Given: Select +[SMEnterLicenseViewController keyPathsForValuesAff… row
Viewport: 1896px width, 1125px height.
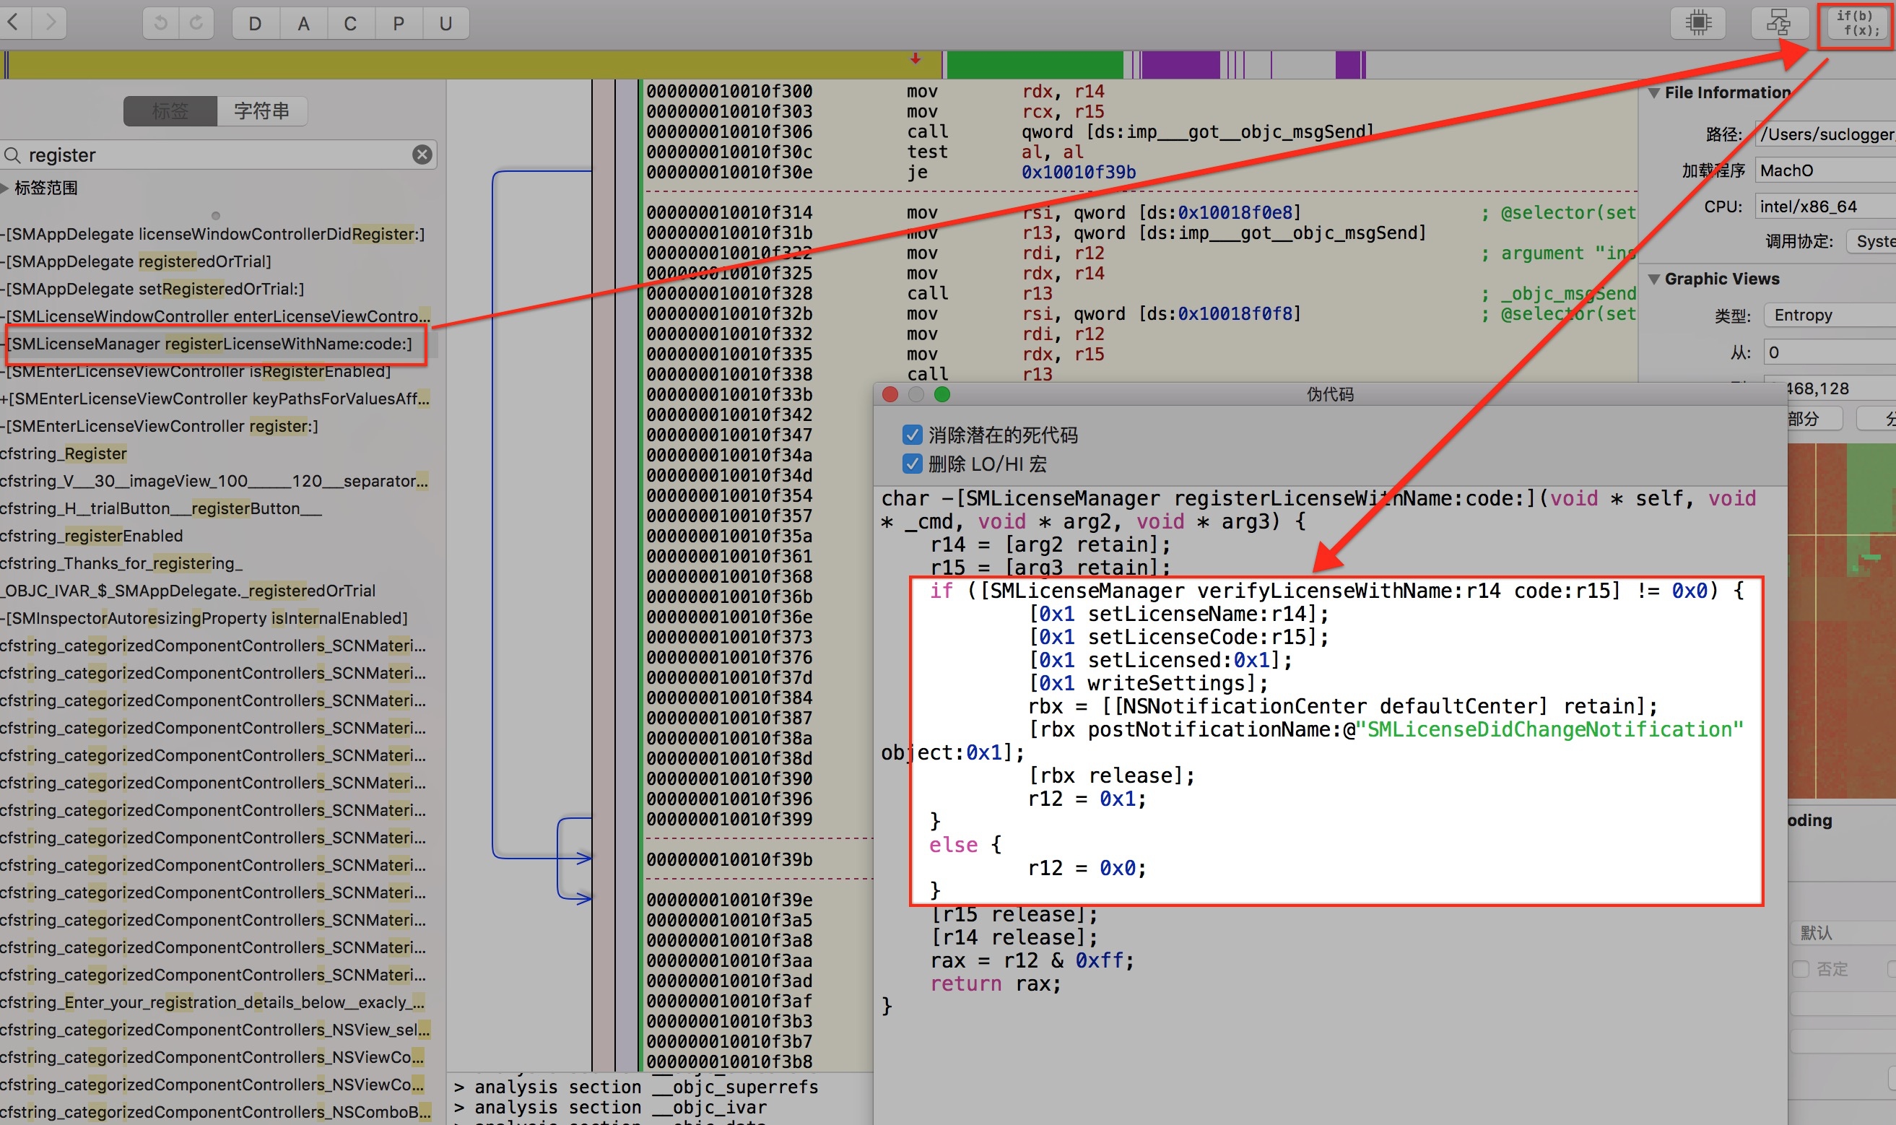Looking at the screenshot, I should point(216,399).
